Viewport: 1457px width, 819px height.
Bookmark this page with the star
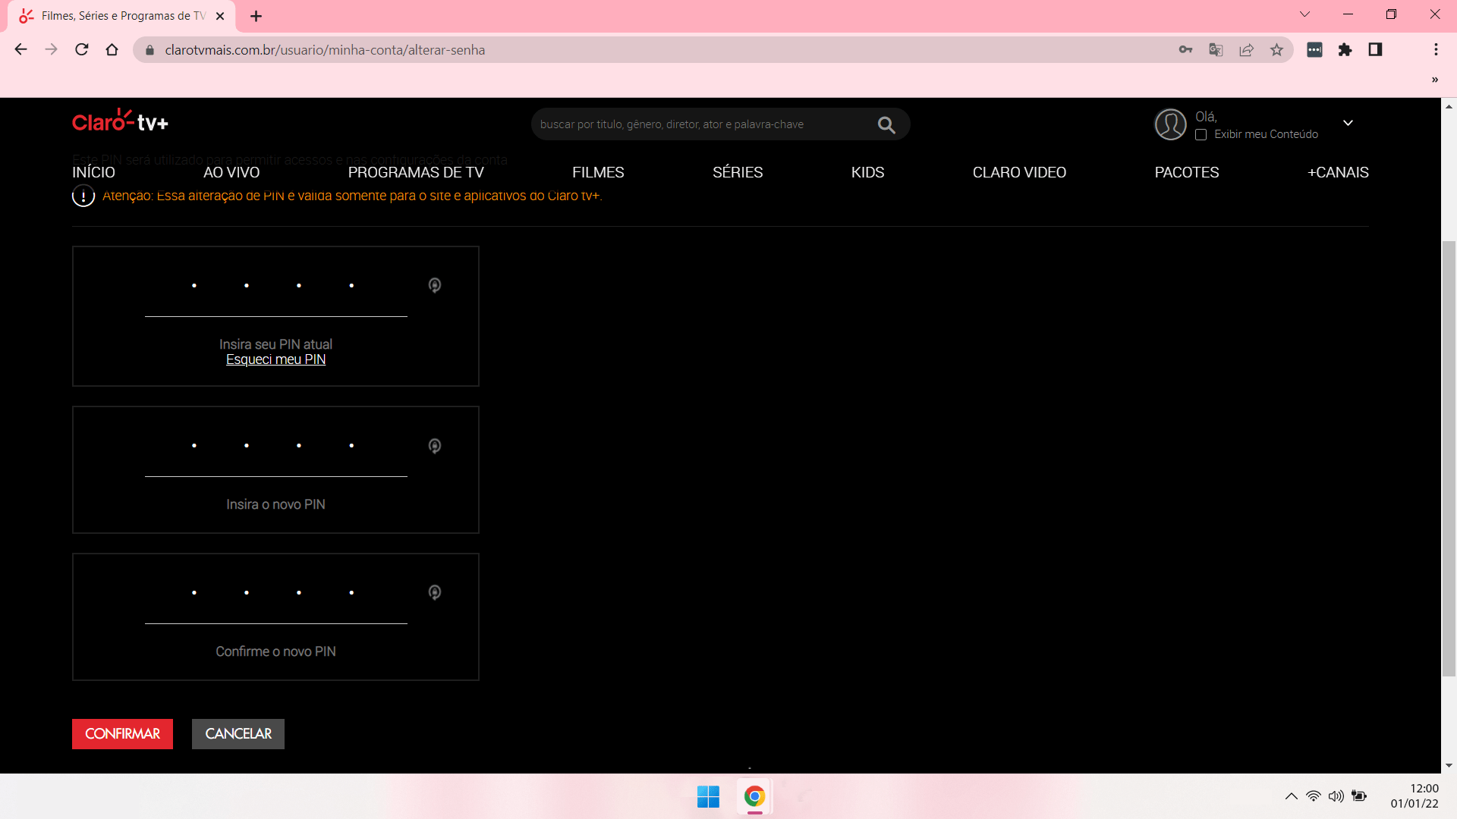1276,49
